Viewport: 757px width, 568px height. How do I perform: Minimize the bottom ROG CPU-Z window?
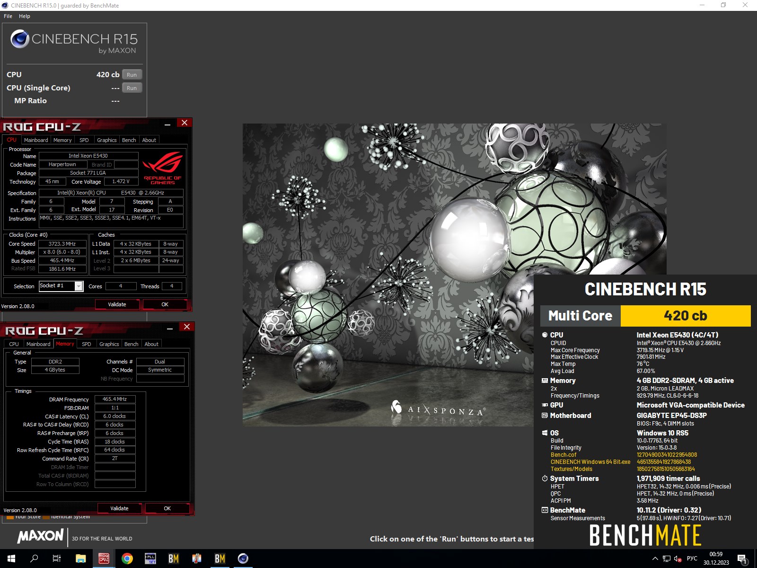click(x=170, y=328)
